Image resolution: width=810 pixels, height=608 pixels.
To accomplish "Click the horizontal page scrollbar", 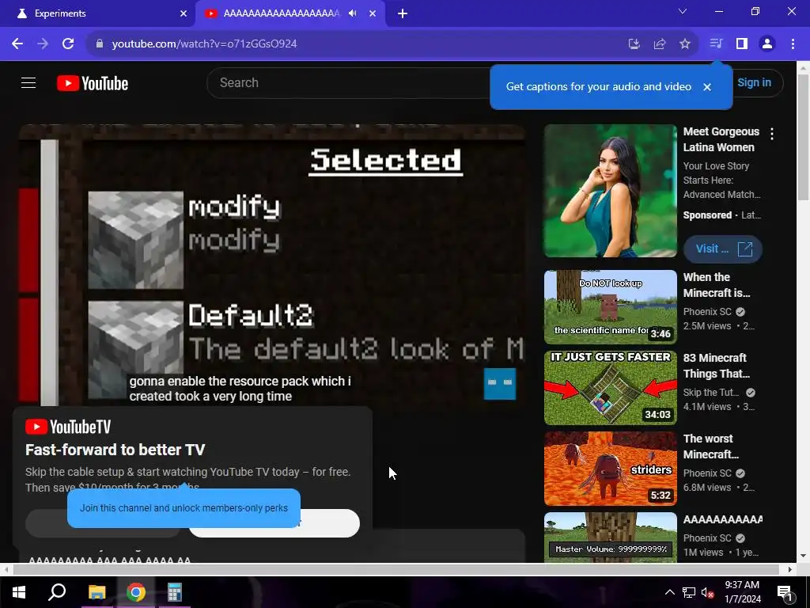I will pyautogui.click(x=396, y=569).
